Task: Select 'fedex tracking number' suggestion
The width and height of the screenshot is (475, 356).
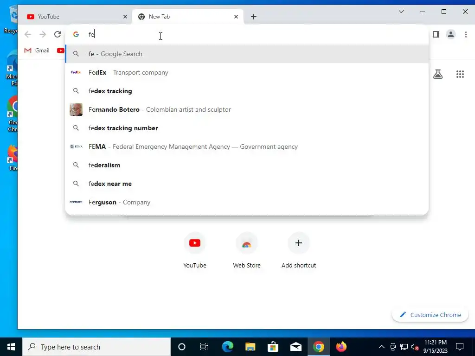Action: click(247, 128)
